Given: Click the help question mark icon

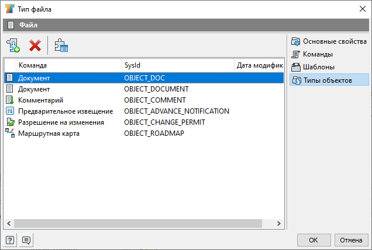Looking at the screenshot, I should 10,240.
